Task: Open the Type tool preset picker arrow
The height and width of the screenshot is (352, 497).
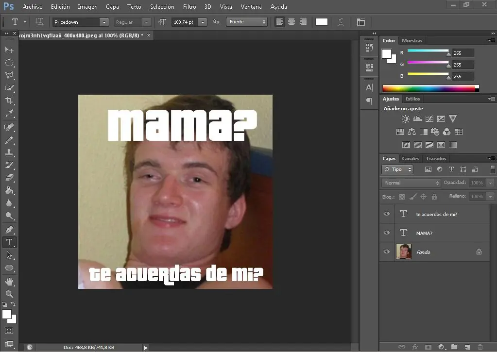Action: [25, 22]
